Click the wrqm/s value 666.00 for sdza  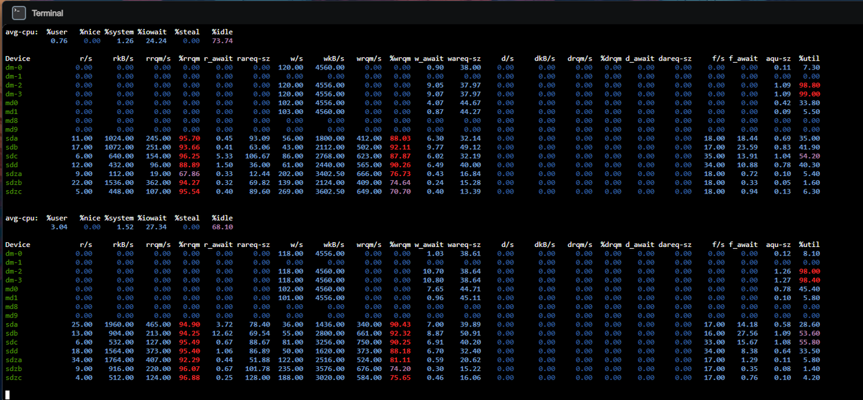pos(369,174)
